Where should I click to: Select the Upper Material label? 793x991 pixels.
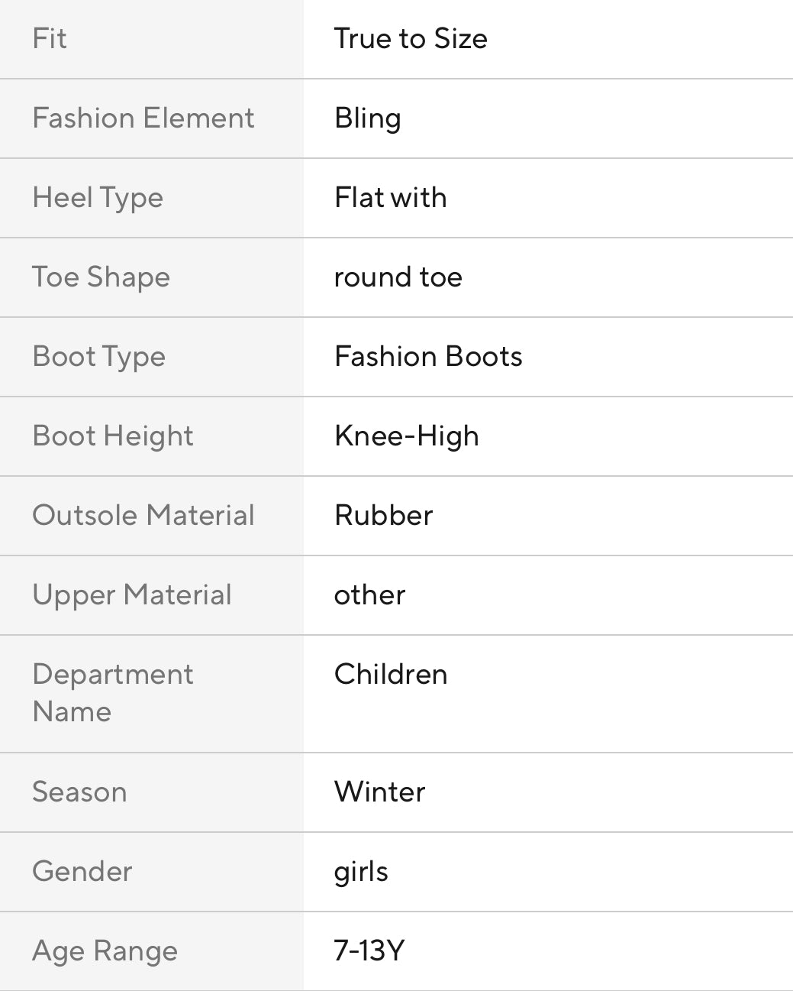coord(131,595)
